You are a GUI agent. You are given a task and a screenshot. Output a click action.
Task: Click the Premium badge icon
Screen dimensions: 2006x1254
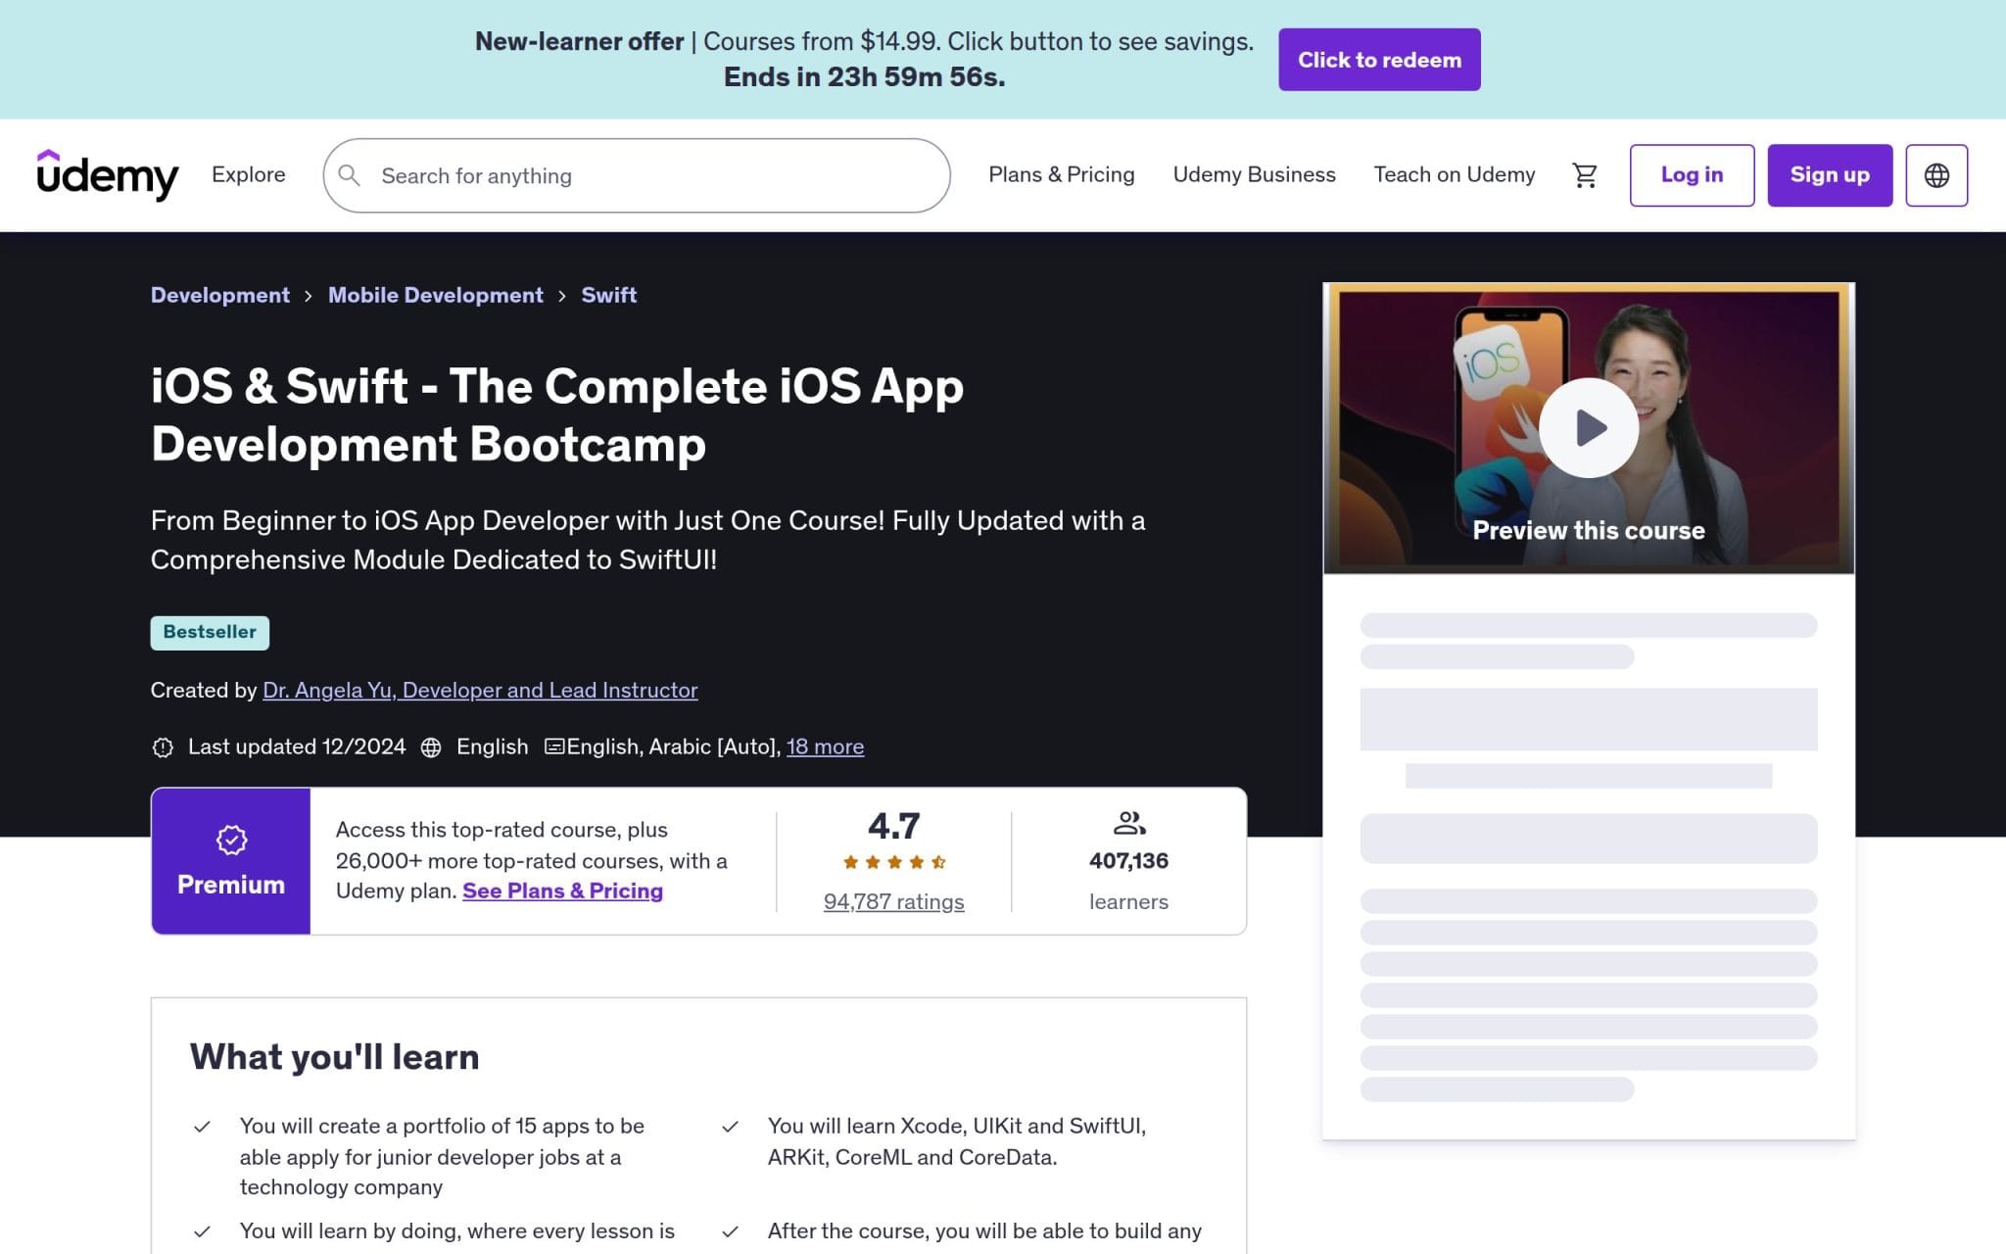point(231,840)
